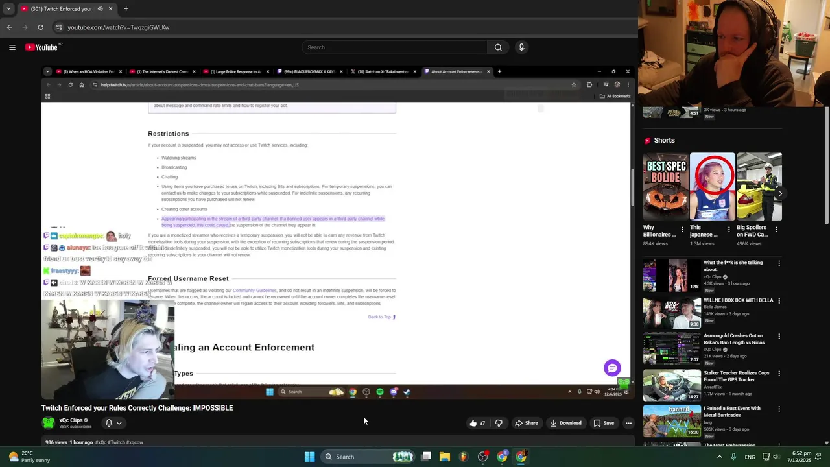Open Asmongold Crashes Out video thumbnail
Image resolution: width=830 pixels, height=467 pixels.
click(x=672, y=348)
